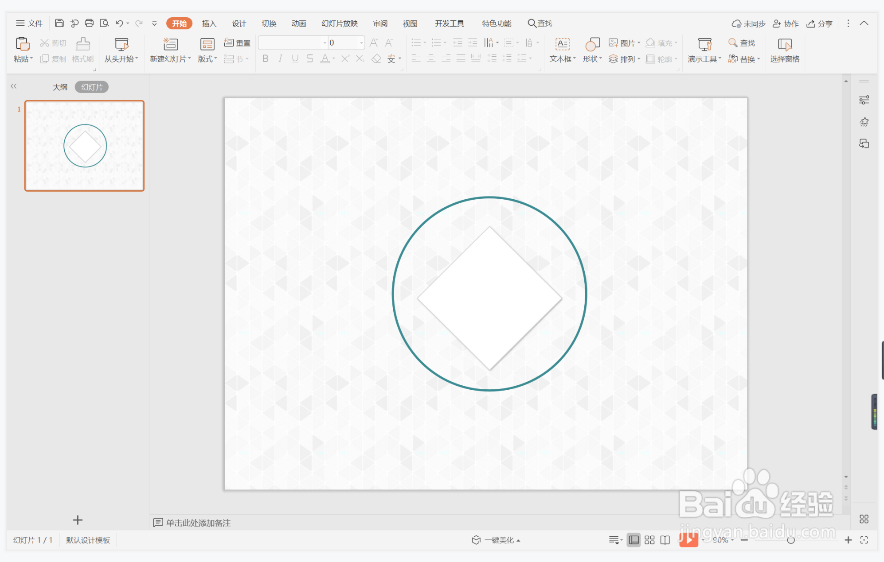Viewport: 884px width, 562px height.
Task: Switch to Outline (大纲) panel view
Action: [x=60, y=87]
